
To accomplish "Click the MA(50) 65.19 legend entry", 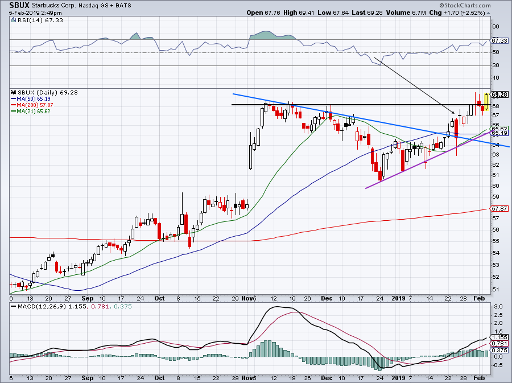I will [30, 98].
